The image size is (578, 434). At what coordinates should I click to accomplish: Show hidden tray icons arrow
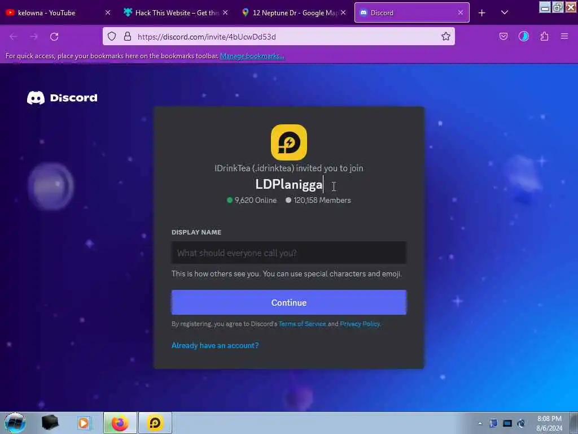tap(480, 423)
